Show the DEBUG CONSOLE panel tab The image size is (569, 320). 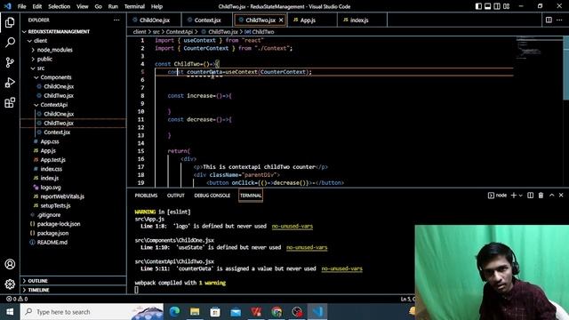[x=212, y=196]
